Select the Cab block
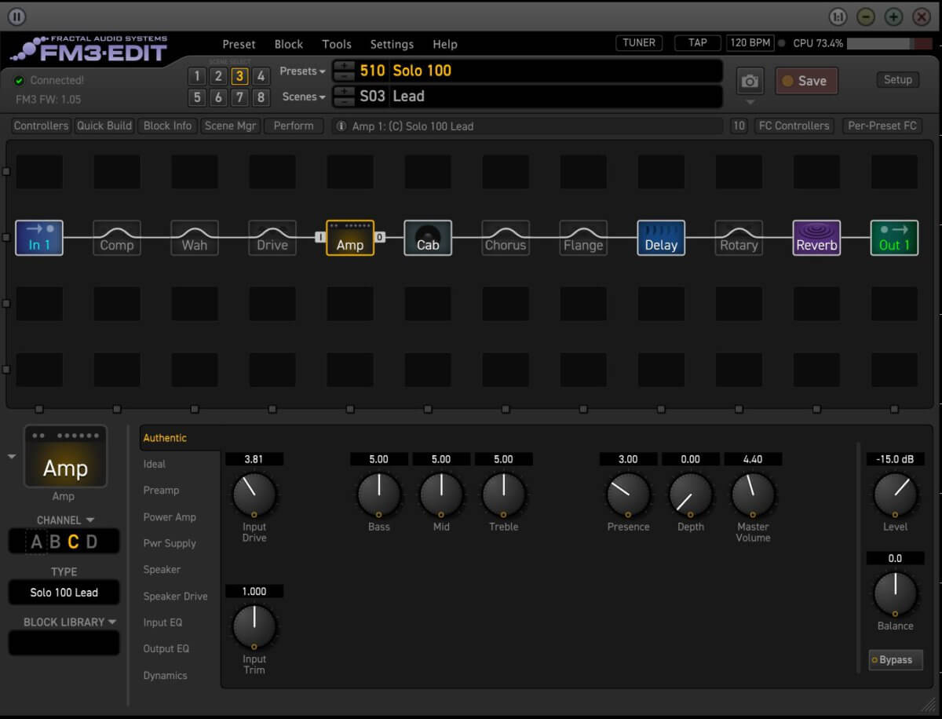Image resolution: width=942 pixels, height=719 pixels. pos(428,237)
